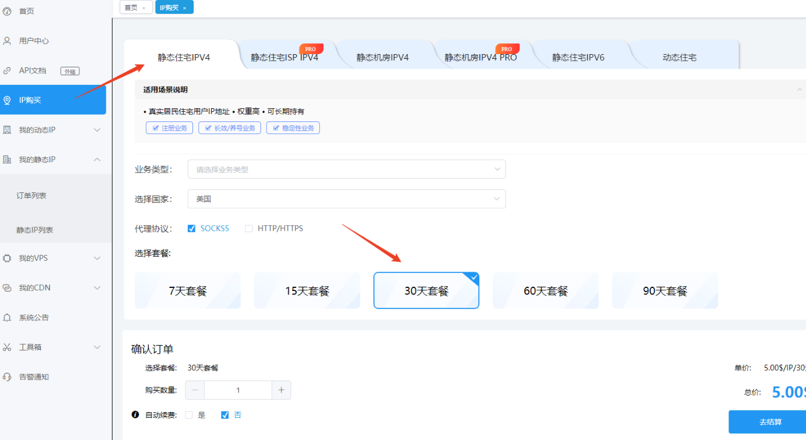Select 是 for auto renewal
This screenshot has height=440, width=806.
189,415
